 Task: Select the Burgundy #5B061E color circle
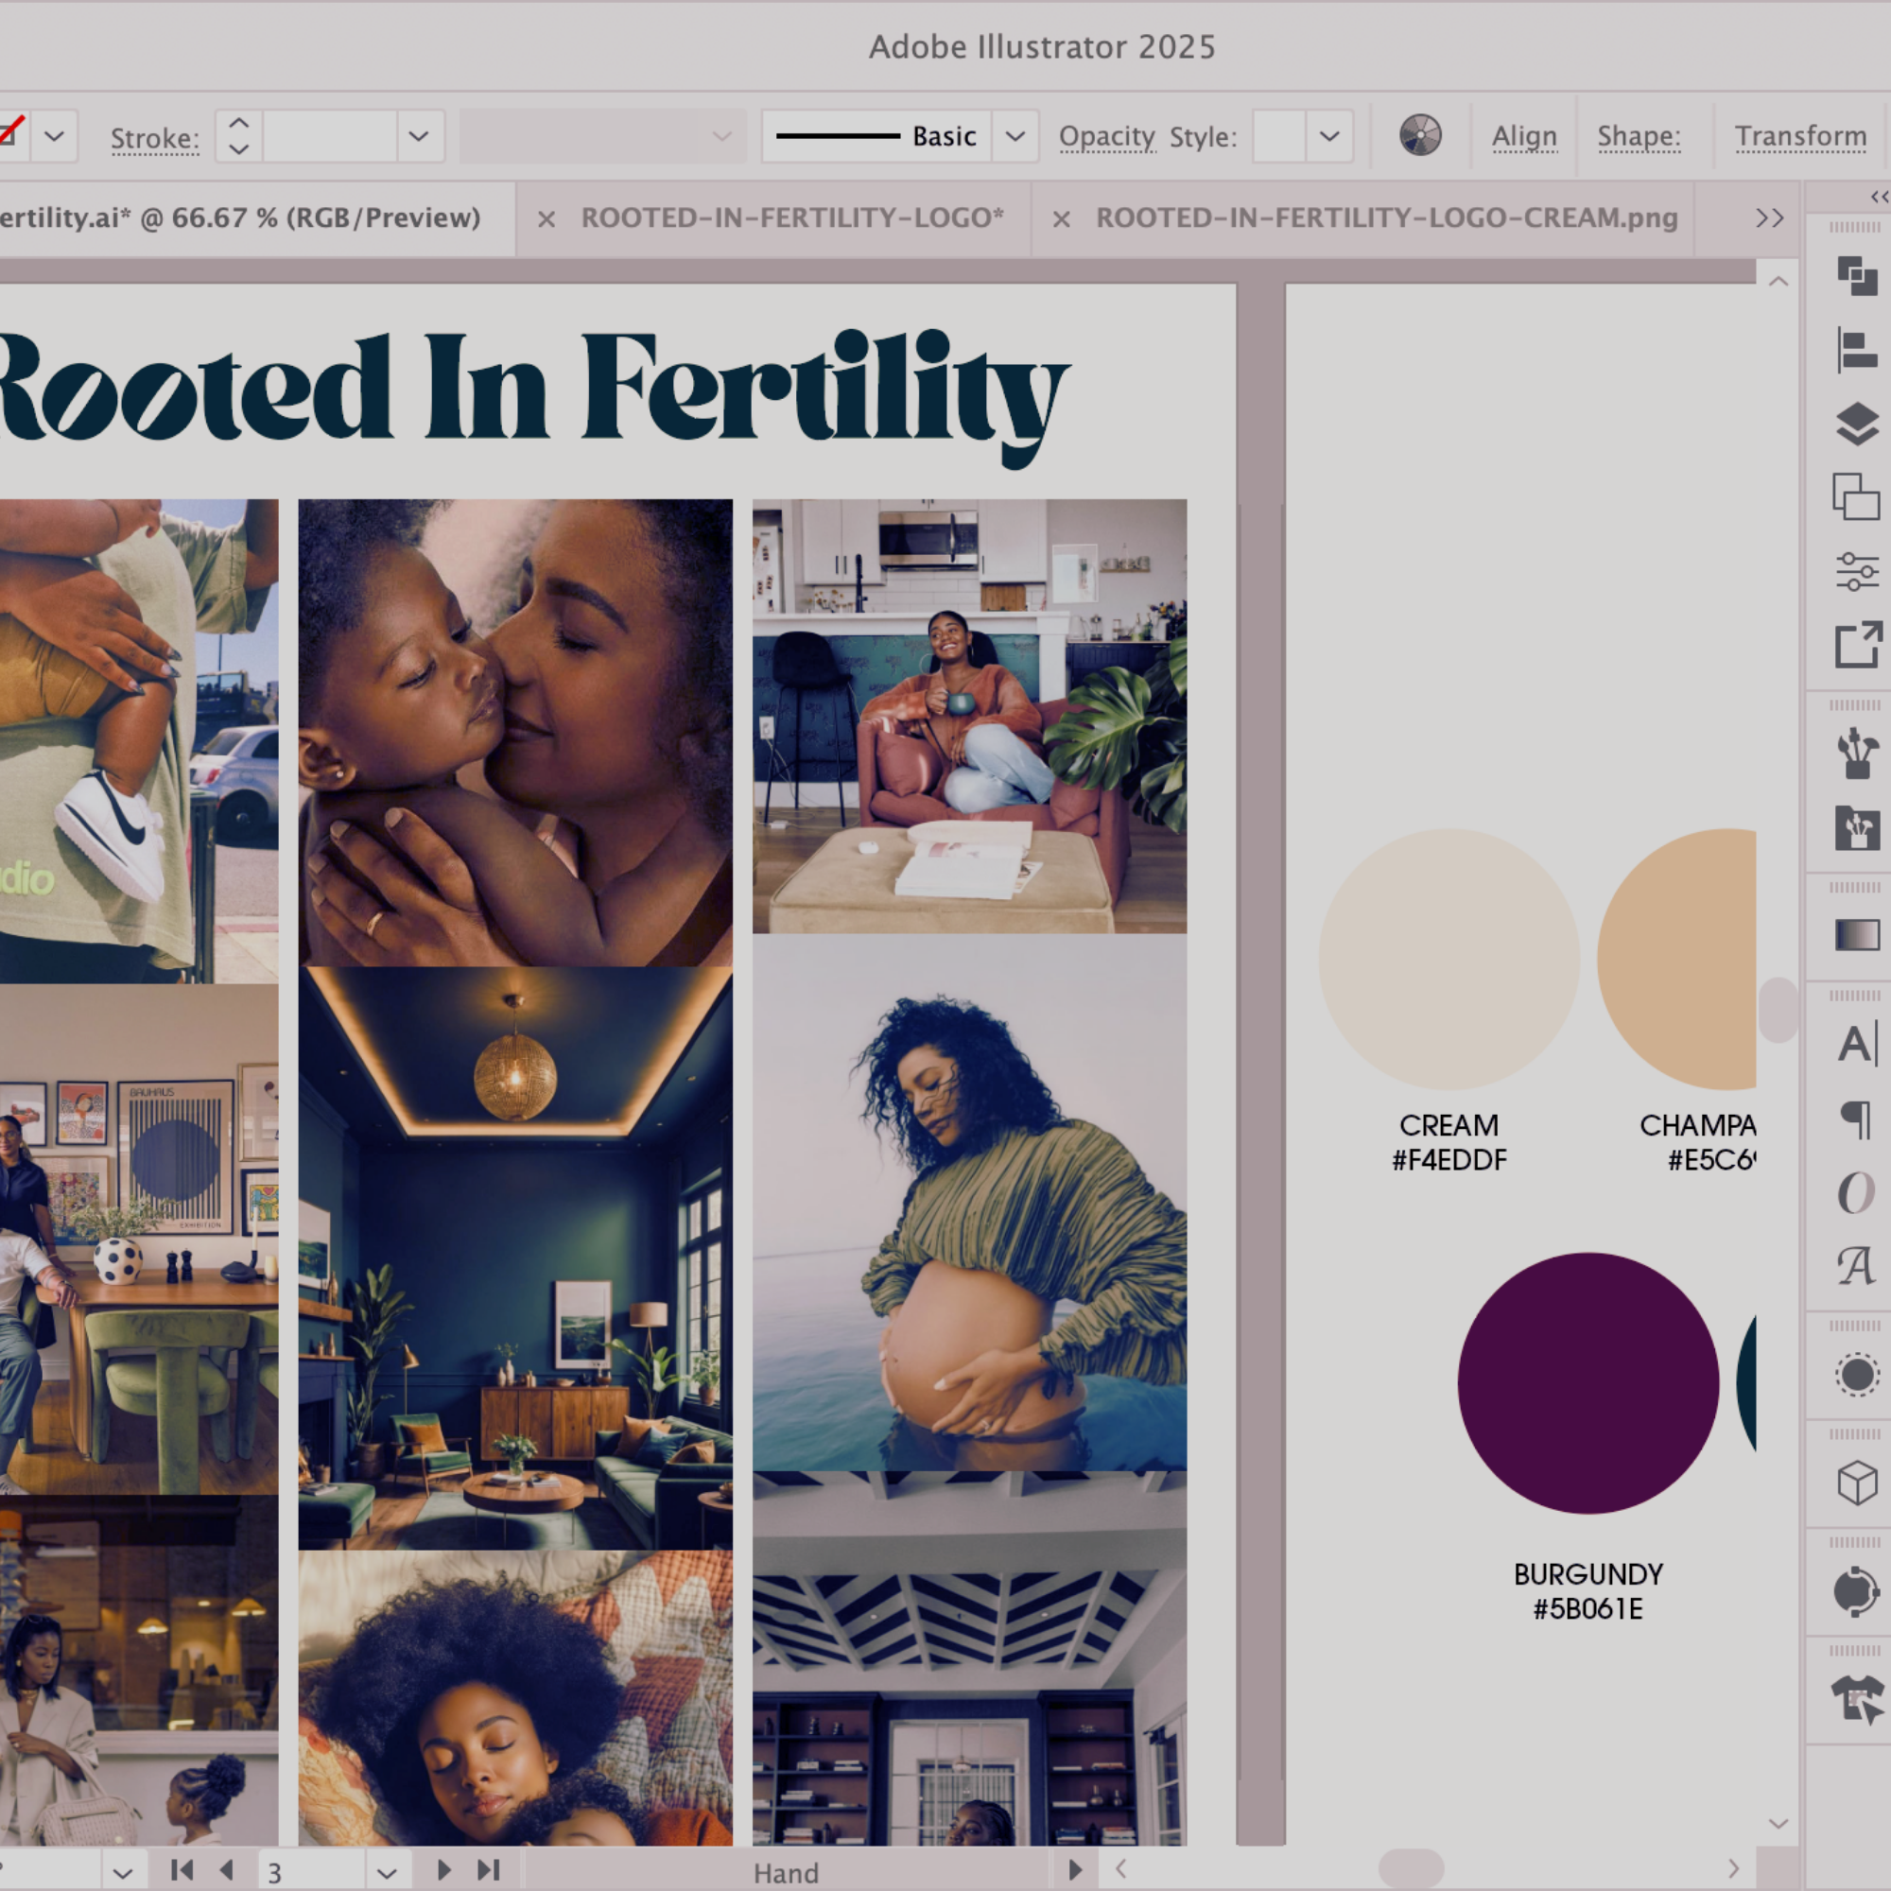click(1587, 1383)
